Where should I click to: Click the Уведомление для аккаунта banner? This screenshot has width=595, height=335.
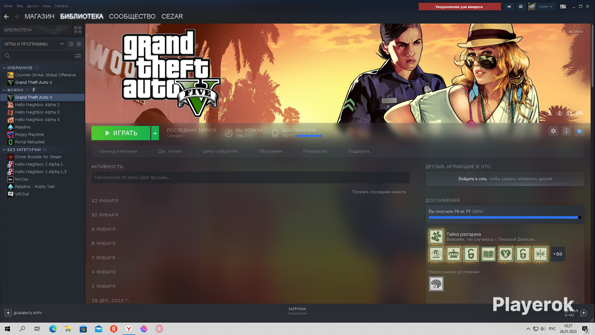point(459,7)
